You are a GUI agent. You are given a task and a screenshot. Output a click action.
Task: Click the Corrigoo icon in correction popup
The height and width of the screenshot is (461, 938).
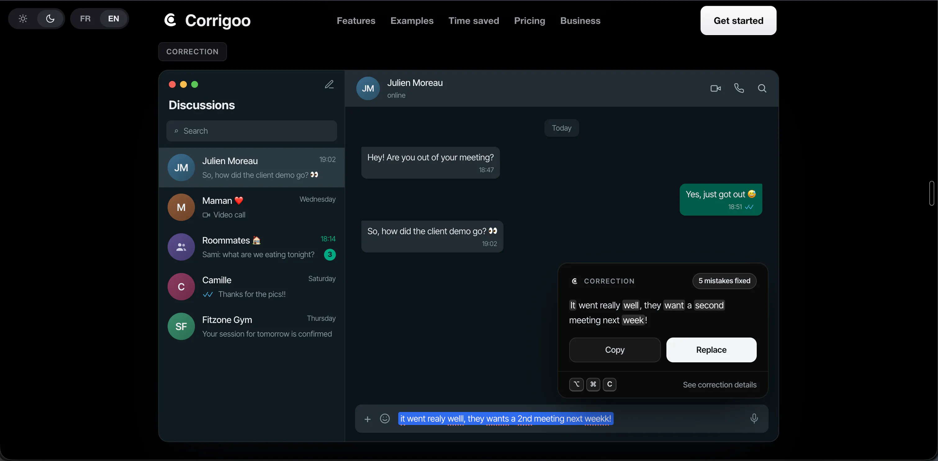click(x=575, y=281)
